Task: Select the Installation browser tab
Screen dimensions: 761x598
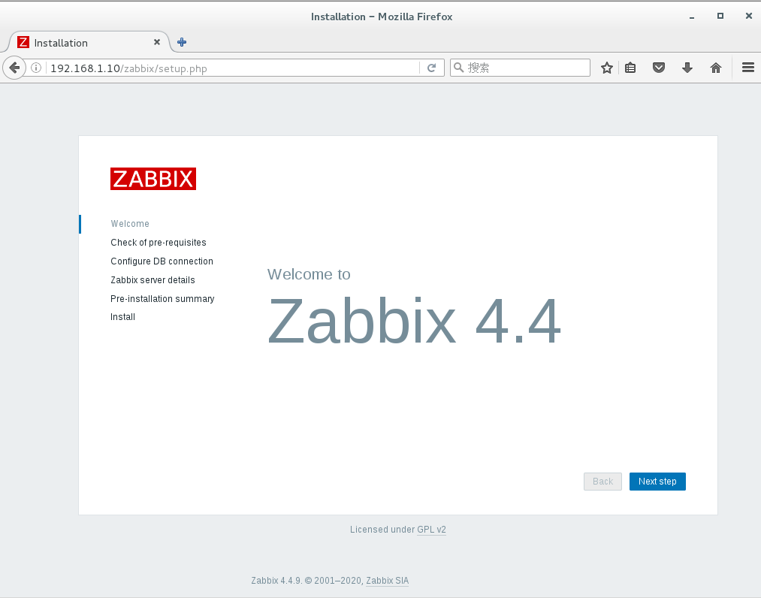Action: [x=89, y=43]
